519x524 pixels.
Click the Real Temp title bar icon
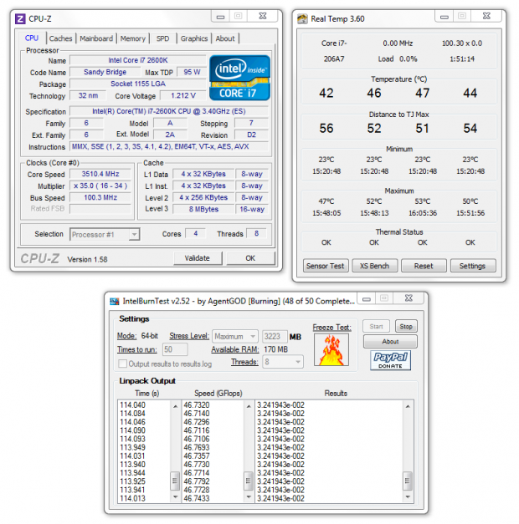click(302, 18)
